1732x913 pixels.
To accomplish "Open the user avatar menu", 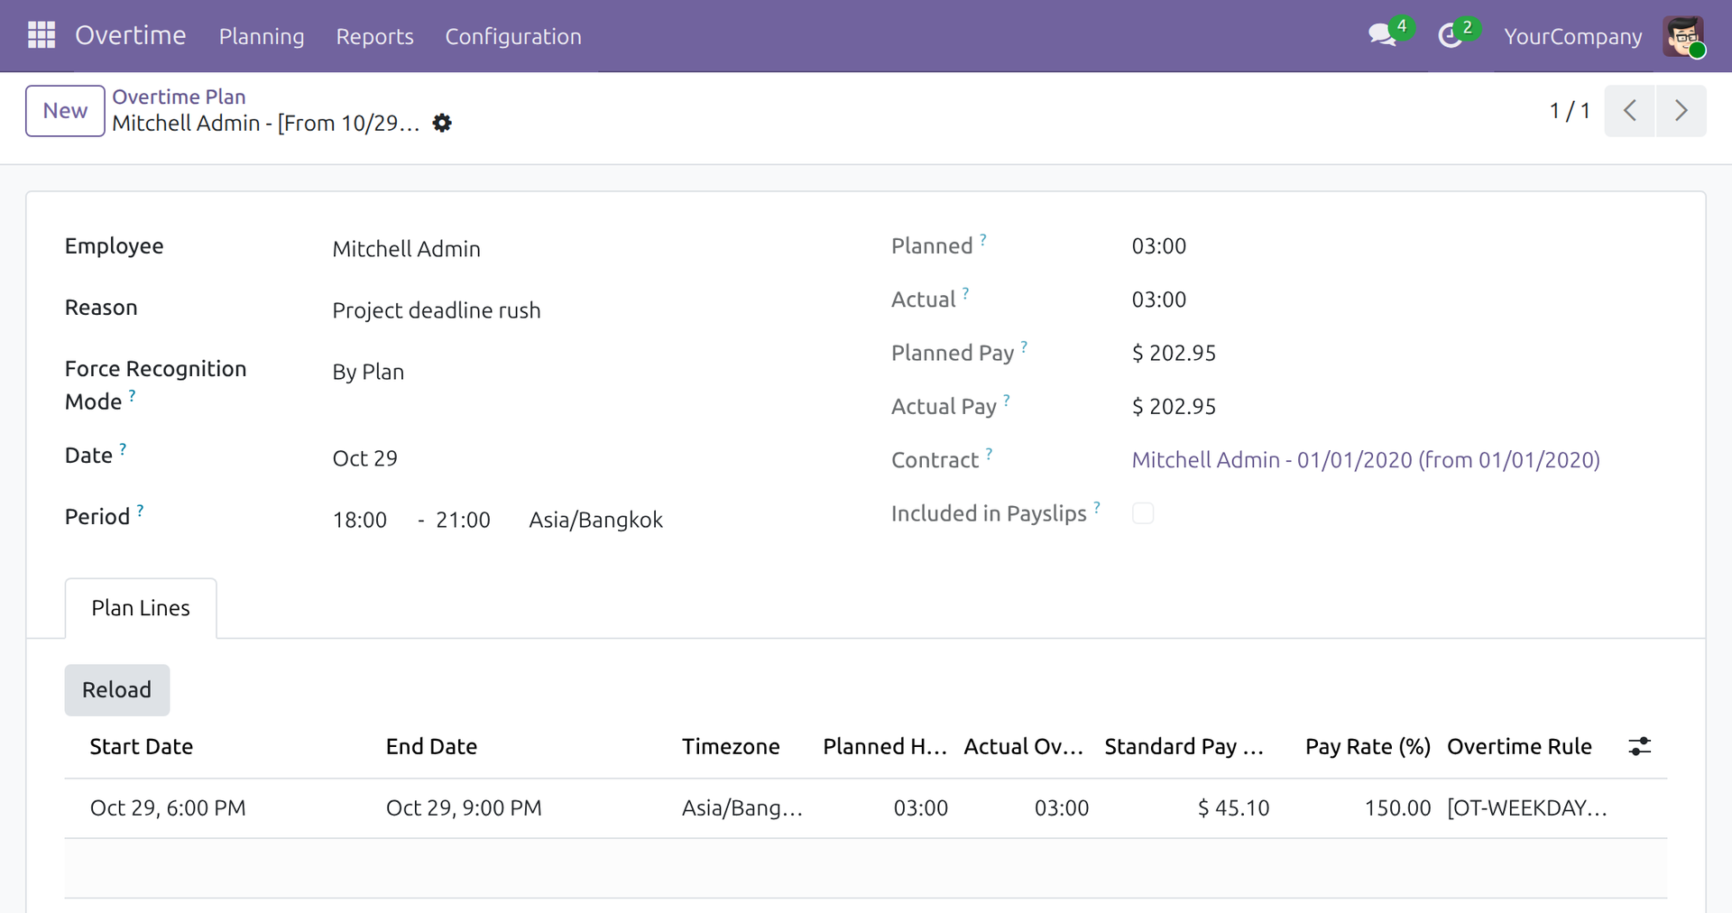I will click(x=1683, y=36).
